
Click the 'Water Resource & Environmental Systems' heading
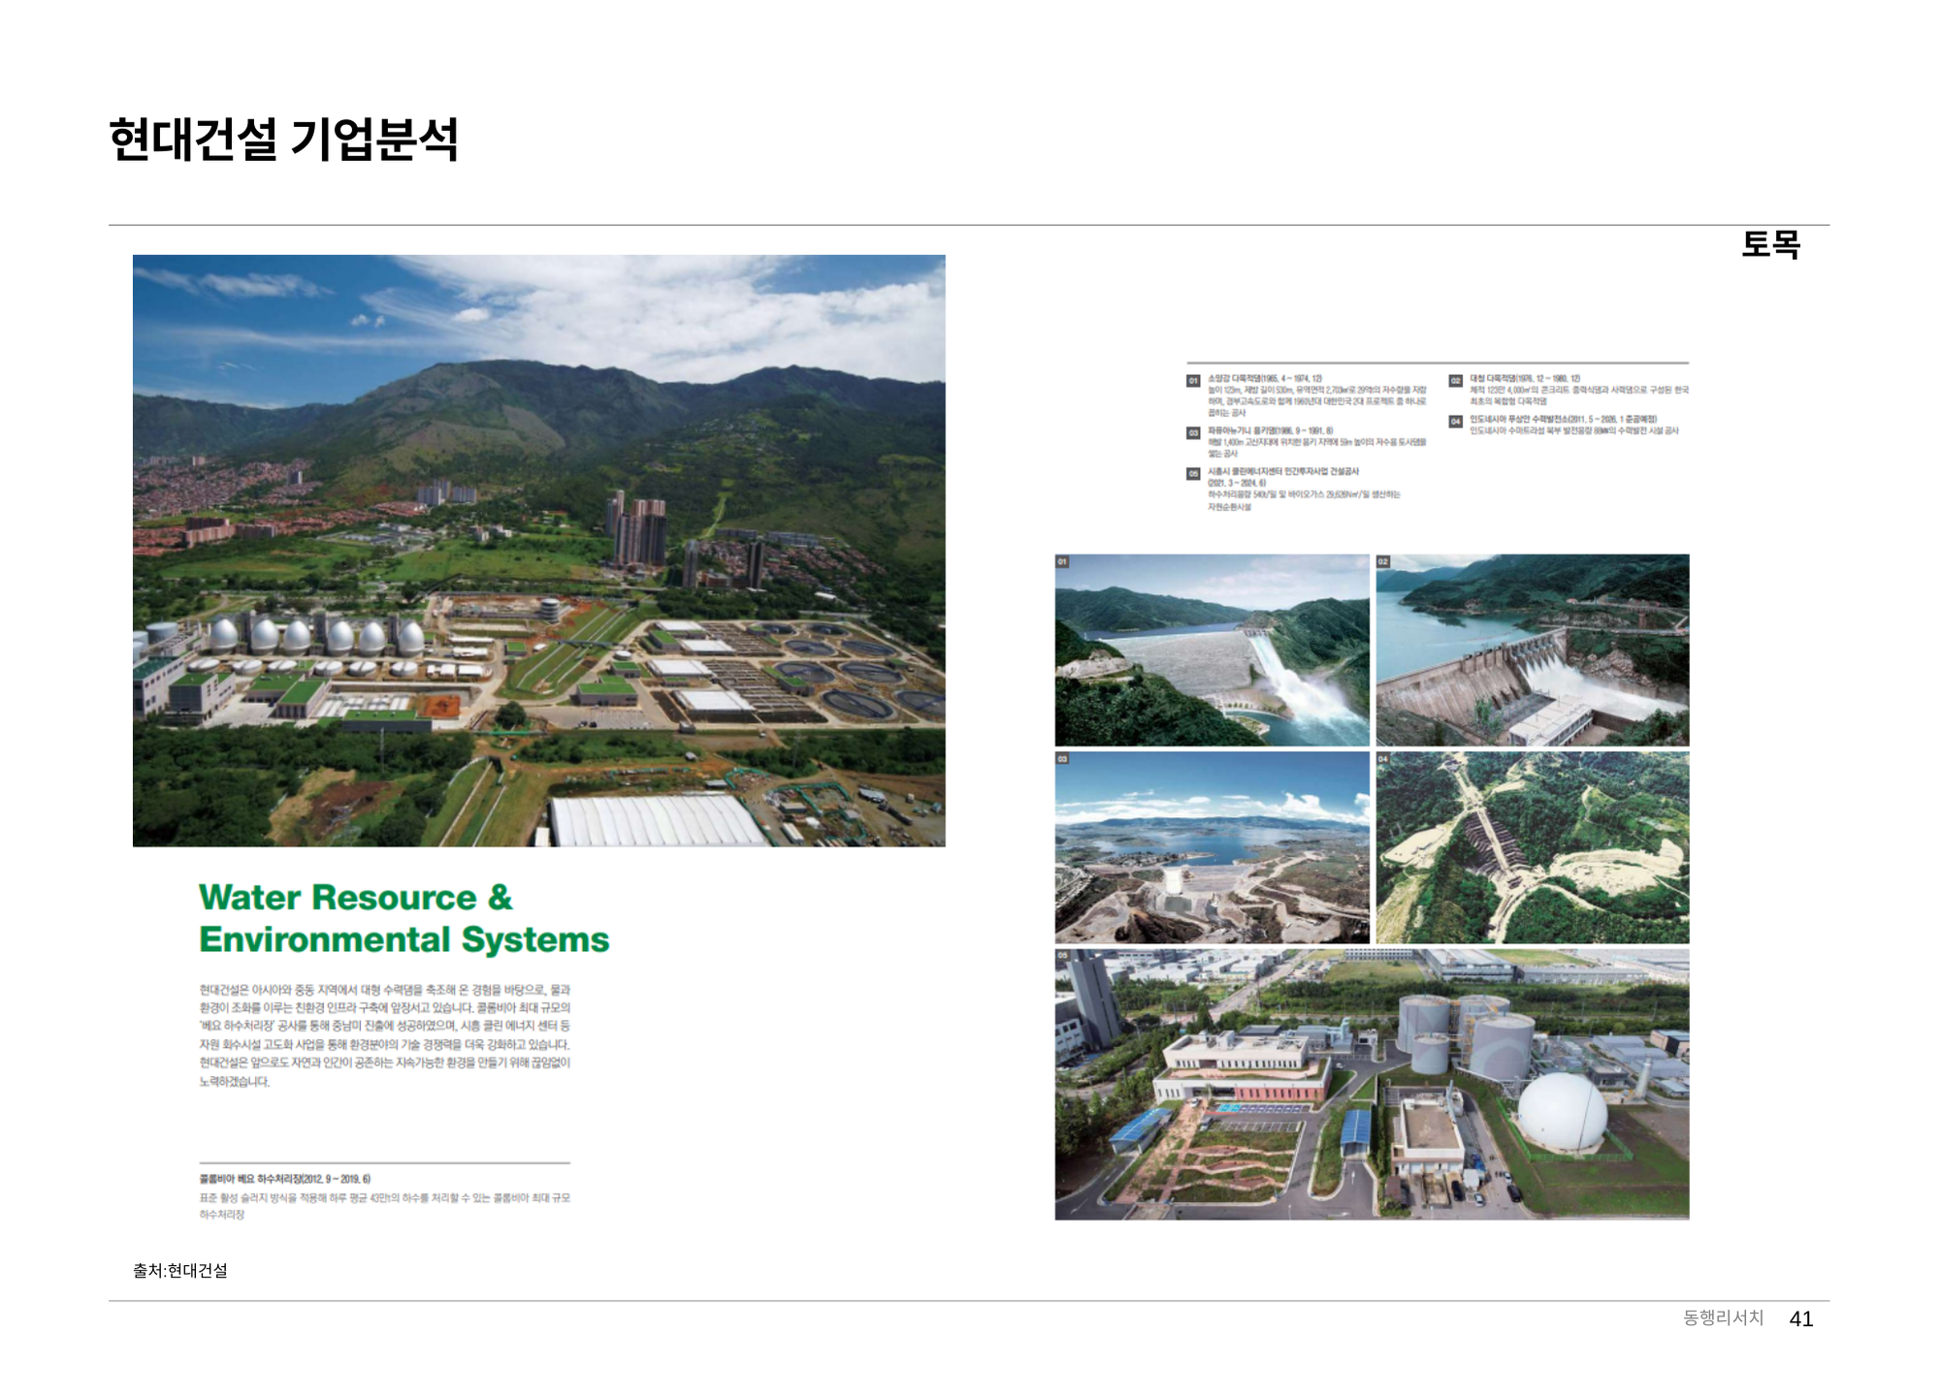click(x=404, y=918)
